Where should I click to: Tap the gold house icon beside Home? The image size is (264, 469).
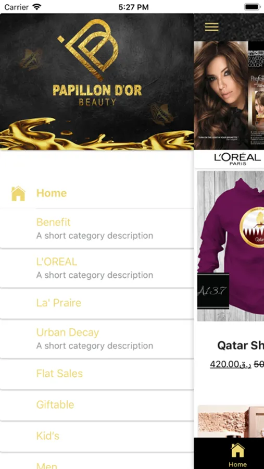point(18,193)
